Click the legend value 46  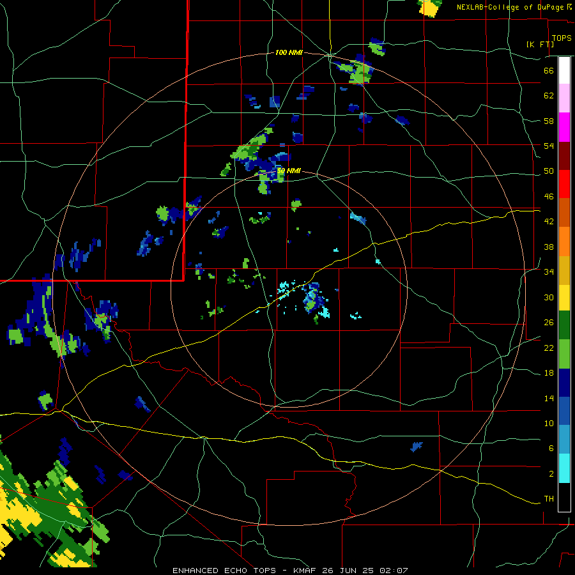point(549,197)
